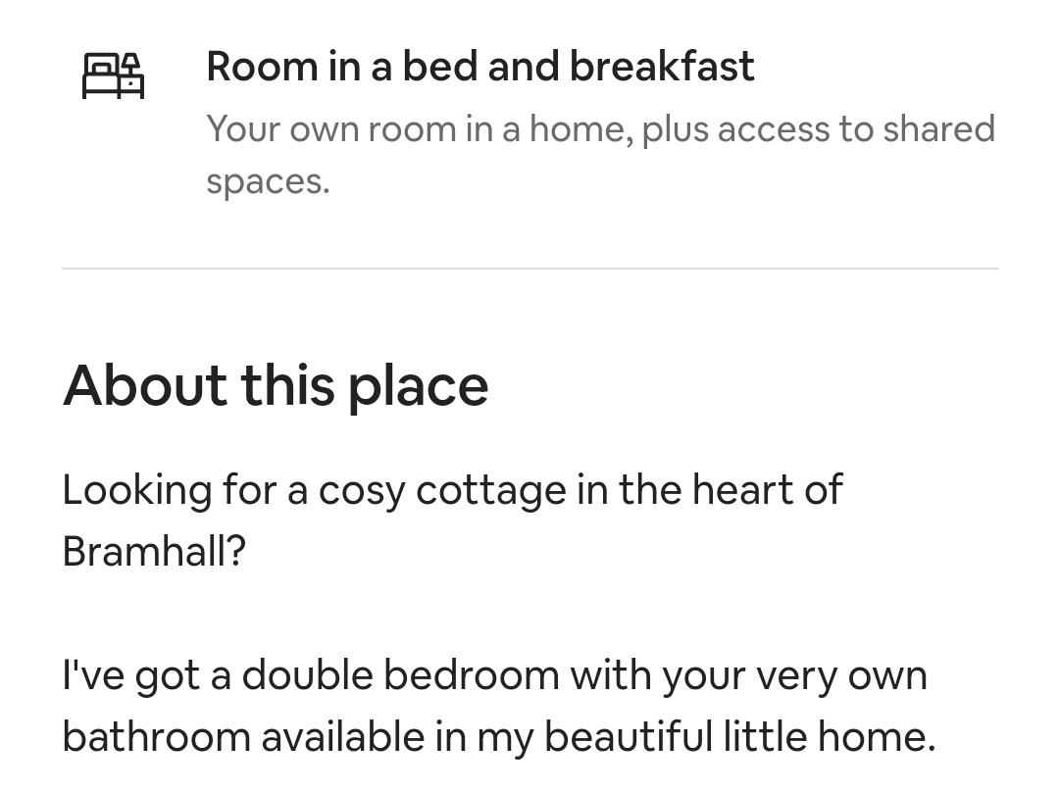Click the 'Your own room in a home' description line
Image resolution: width=1059 pixels, height=793 pixels.
click(x=600, y=128)
